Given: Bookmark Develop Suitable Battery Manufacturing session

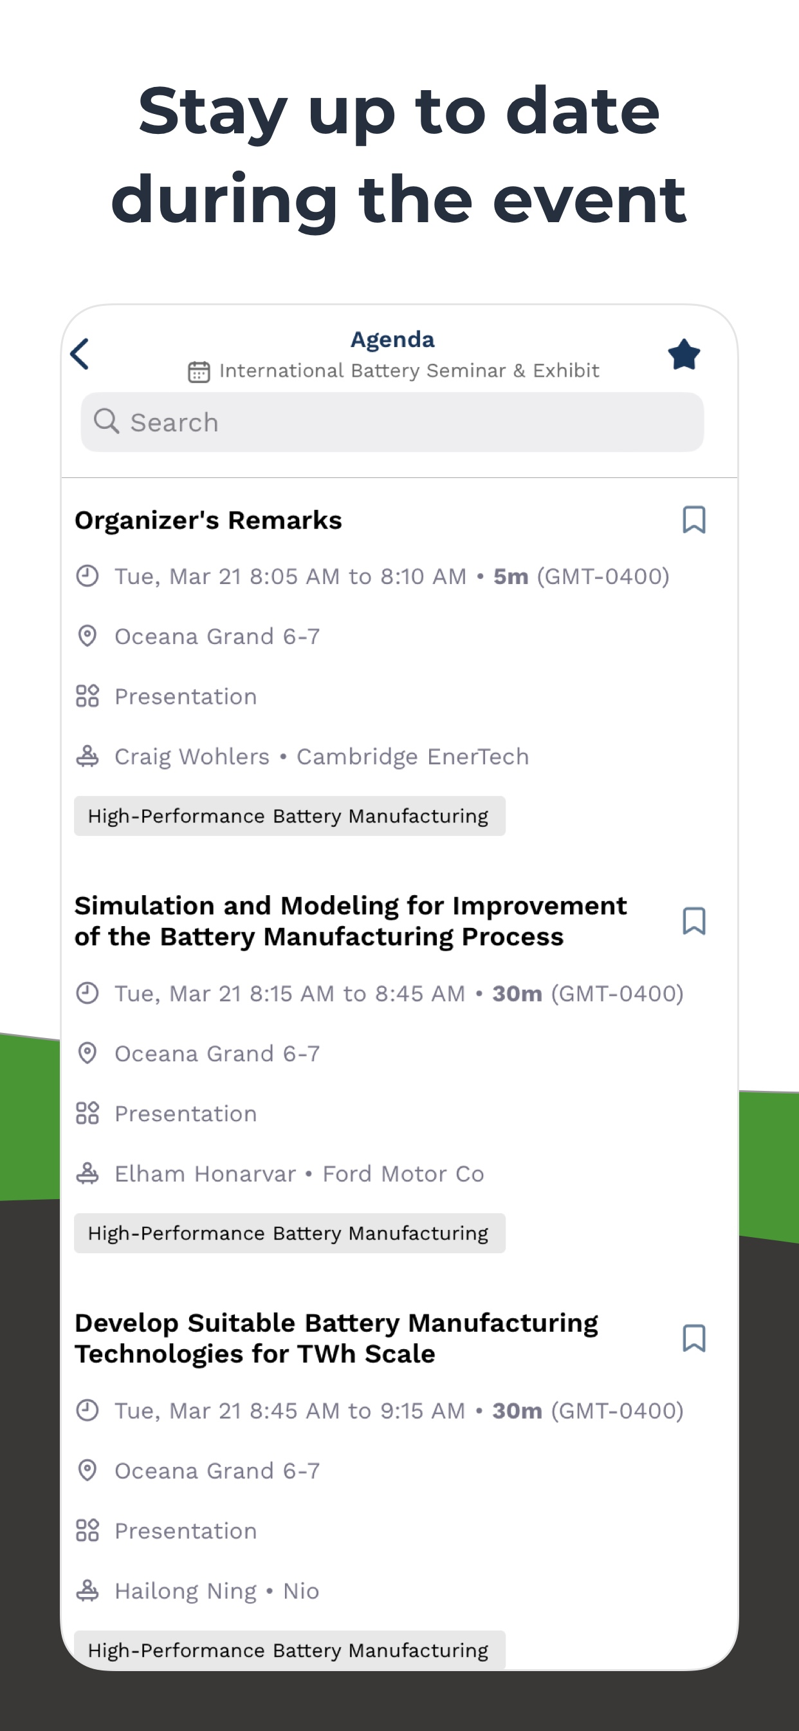Looking at the screenshot, I should click(x=693, y=1338).
